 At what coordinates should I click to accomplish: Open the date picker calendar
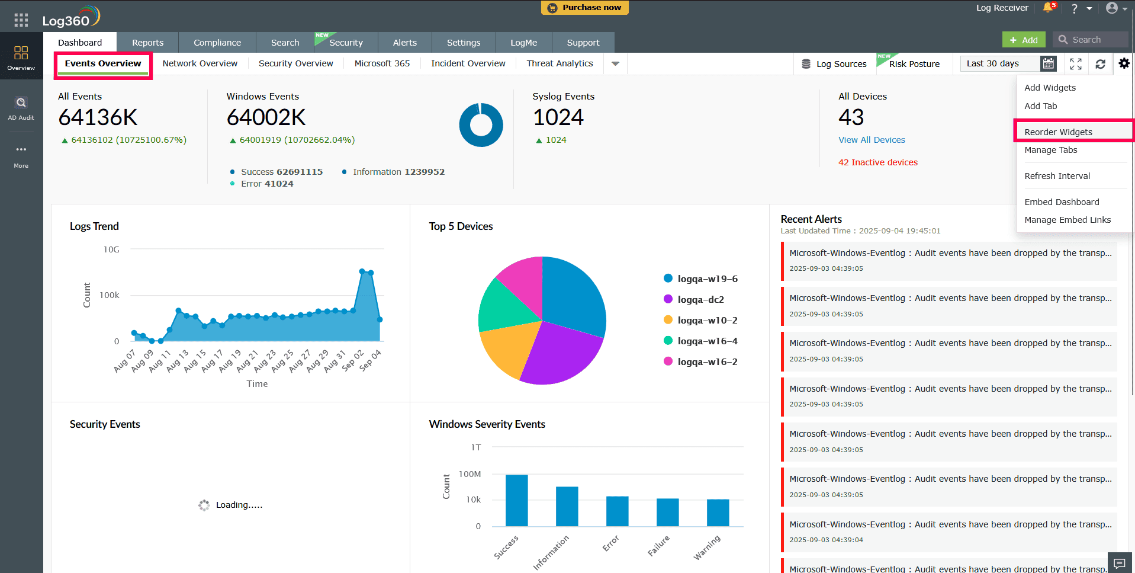tap(1048, 63)
